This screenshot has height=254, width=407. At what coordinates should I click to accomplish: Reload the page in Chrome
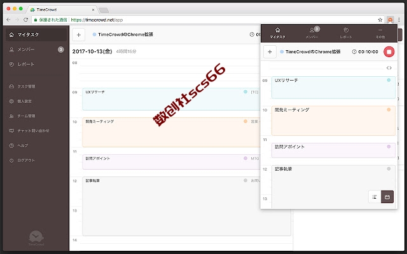pyautogui.click(x=25, y=20)
